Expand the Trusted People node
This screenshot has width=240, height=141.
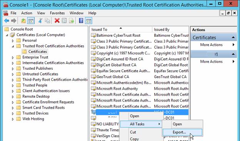pos(13,85)
